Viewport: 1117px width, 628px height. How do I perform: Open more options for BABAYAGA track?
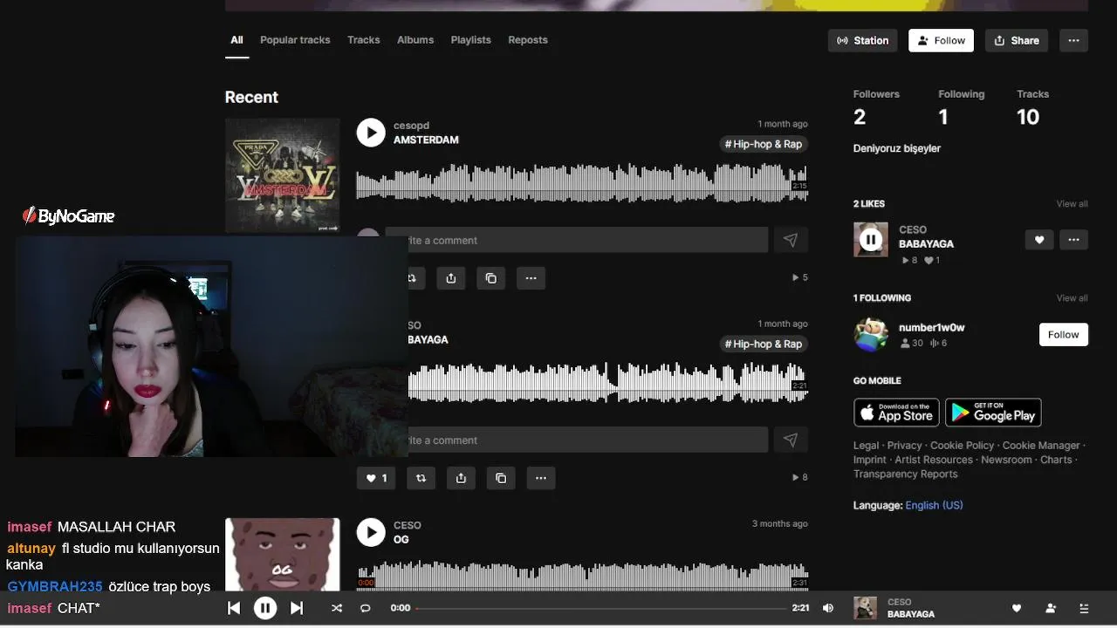(541, 478)
